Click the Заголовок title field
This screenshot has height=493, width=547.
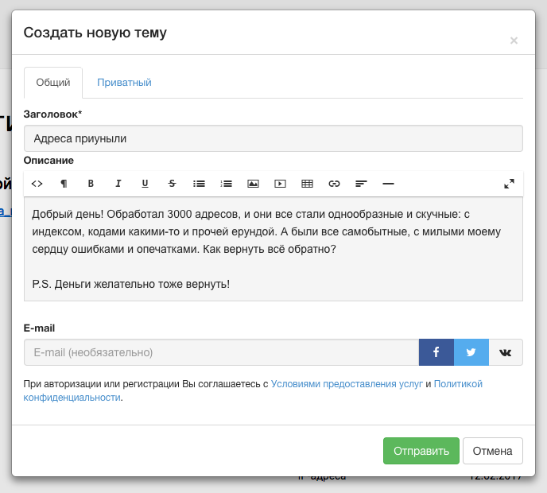273,138
